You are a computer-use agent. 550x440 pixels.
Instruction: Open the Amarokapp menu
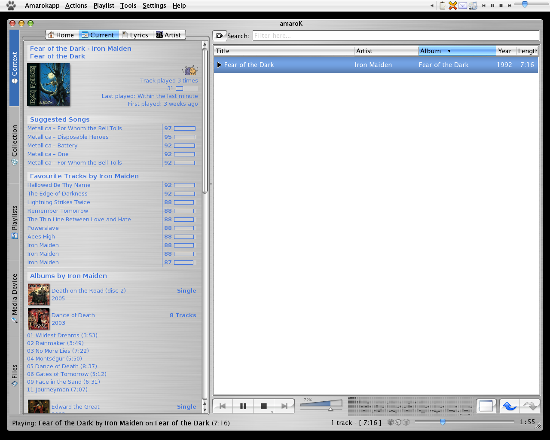42,6
